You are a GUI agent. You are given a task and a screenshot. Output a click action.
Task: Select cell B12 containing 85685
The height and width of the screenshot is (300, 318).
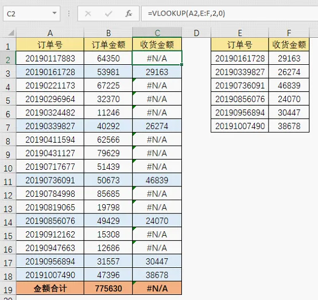108,193
